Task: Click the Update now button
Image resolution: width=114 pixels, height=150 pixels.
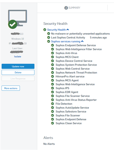Action: 18,66
